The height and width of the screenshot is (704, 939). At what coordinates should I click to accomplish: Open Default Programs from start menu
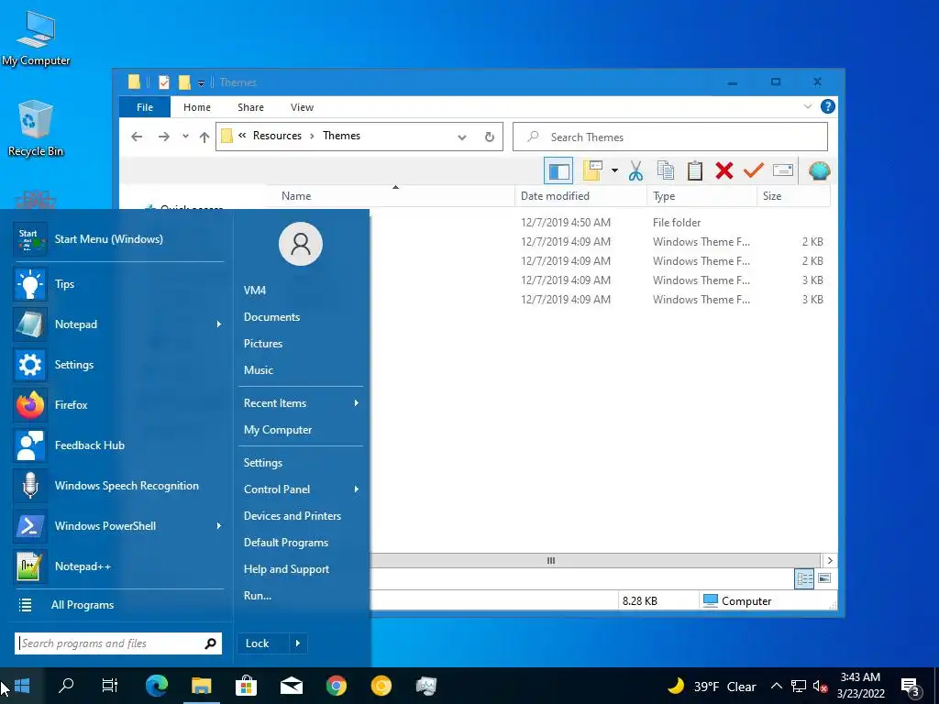click(x=286, y=543)
